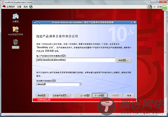Click the ORACLE logo in the red bar
The width and height of the screenshot is (168, 117).
(x=44, y=100)
